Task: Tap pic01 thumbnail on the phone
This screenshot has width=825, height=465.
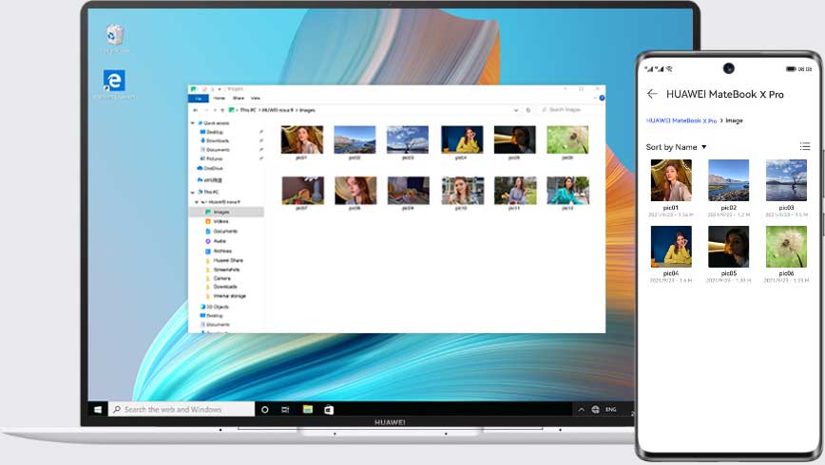Action: click(671, 180)
